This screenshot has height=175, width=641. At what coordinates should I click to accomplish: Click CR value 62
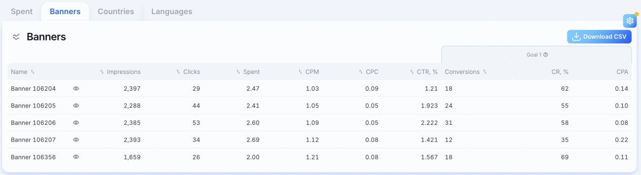[x=565, y=88]
